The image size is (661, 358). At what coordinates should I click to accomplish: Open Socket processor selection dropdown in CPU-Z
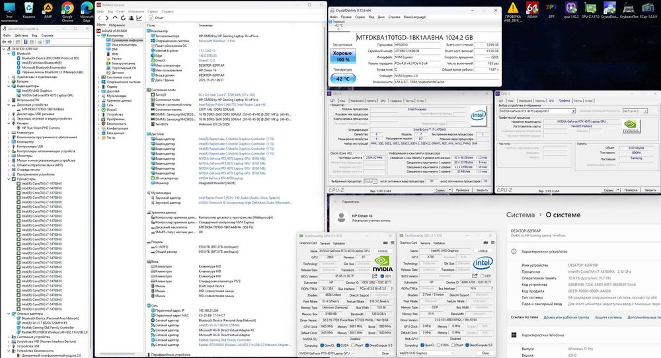pyautogui.click(x=370, y=181)
